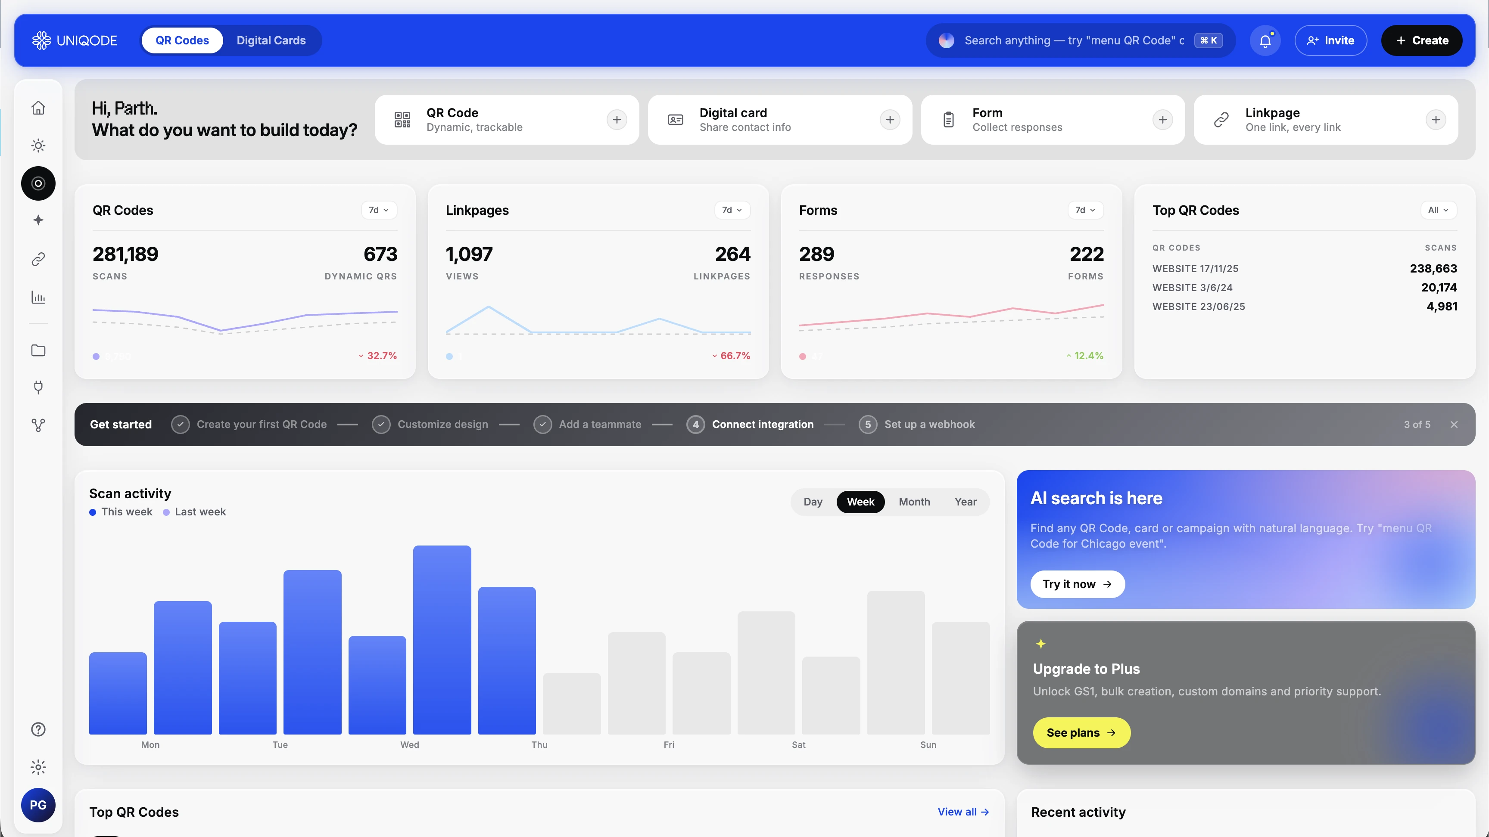This screenshot has width=1489, height=837.
Task: Select the Month range in Scan activity
Action: tap(914, 502)
